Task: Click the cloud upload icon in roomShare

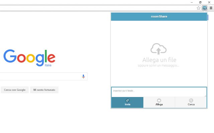Action: pyautogui.click(x=158, y=49)
